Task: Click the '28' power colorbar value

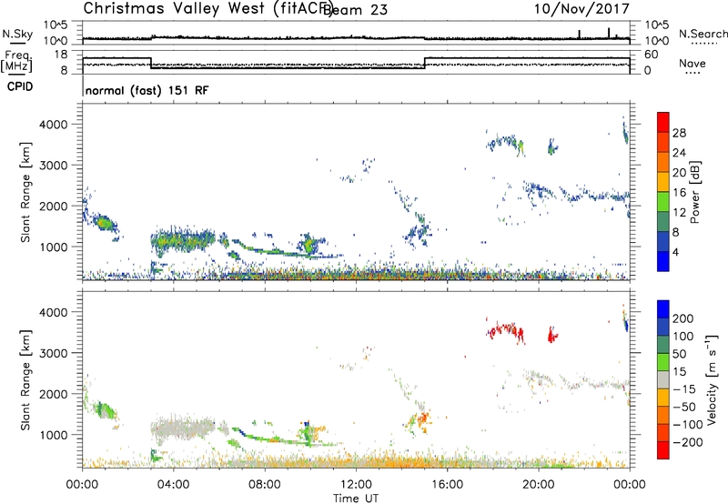Action: 679,133
